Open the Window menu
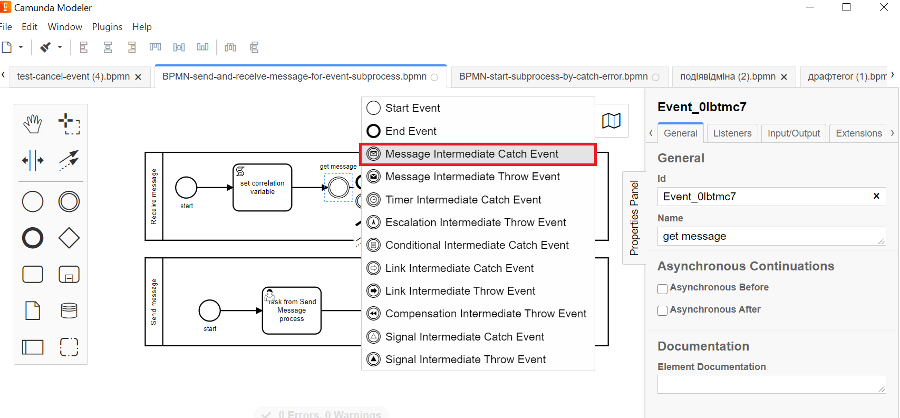Viewport: 900px width, 418px height. [x=65, y=27]
